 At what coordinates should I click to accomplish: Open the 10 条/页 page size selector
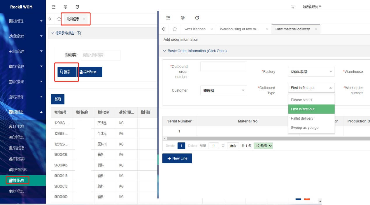pos(263,146)
